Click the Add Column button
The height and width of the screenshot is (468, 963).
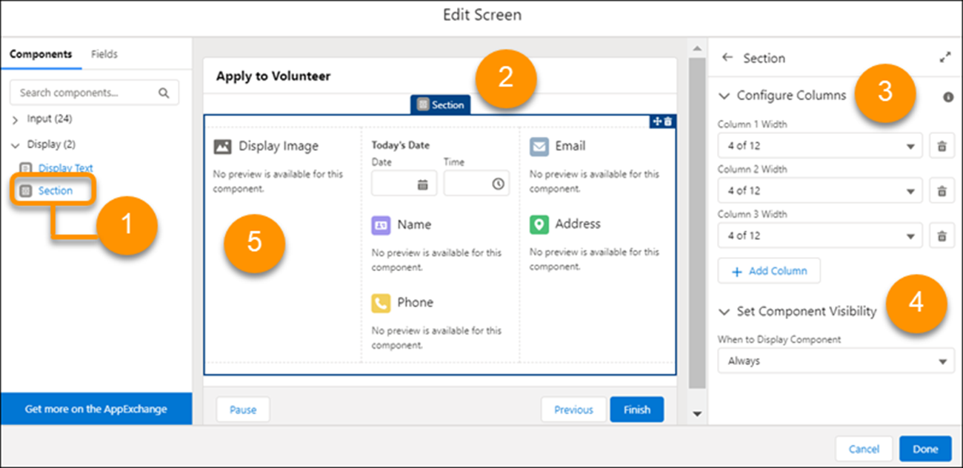pos(769,270)
